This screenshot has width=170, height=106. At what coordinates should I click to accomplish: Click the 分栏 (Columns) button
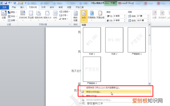coord(55,16)
